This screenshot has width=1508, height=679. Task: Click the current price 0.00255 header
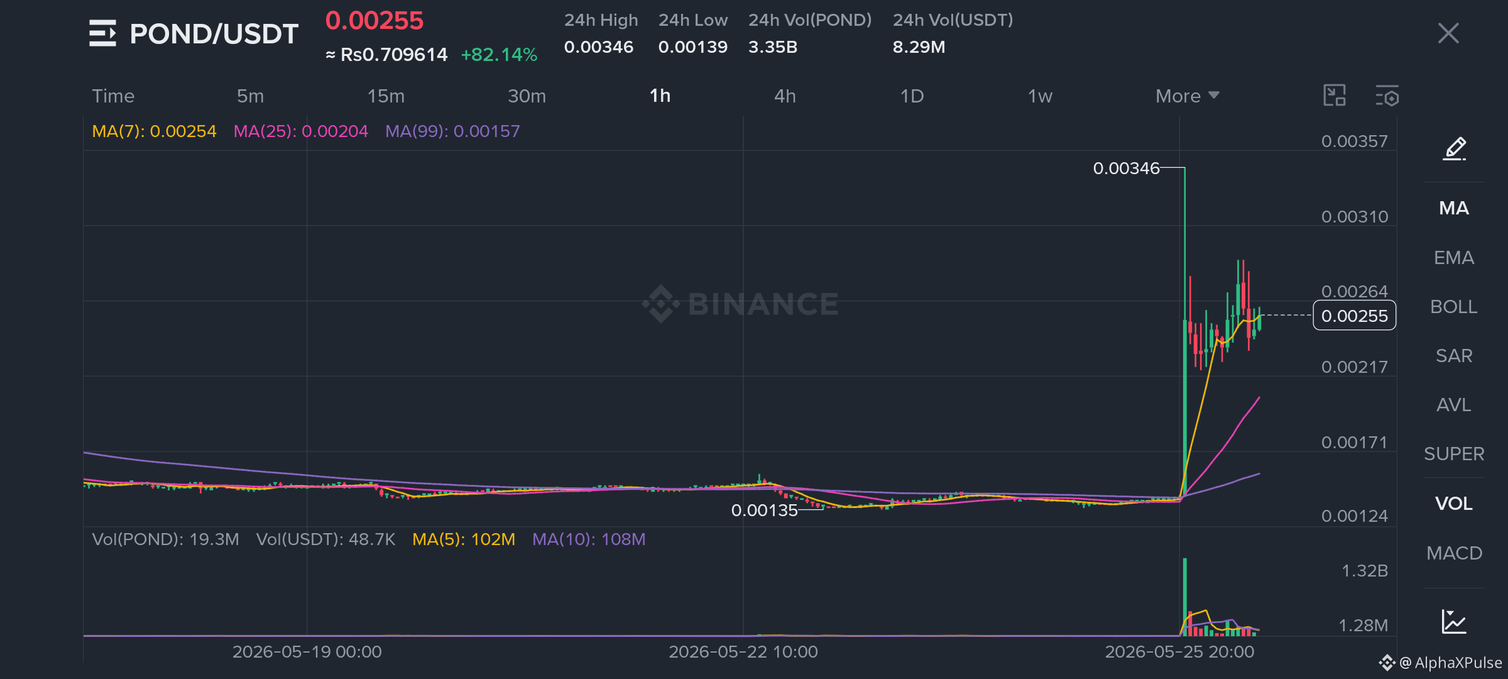(x=374, y=21)
